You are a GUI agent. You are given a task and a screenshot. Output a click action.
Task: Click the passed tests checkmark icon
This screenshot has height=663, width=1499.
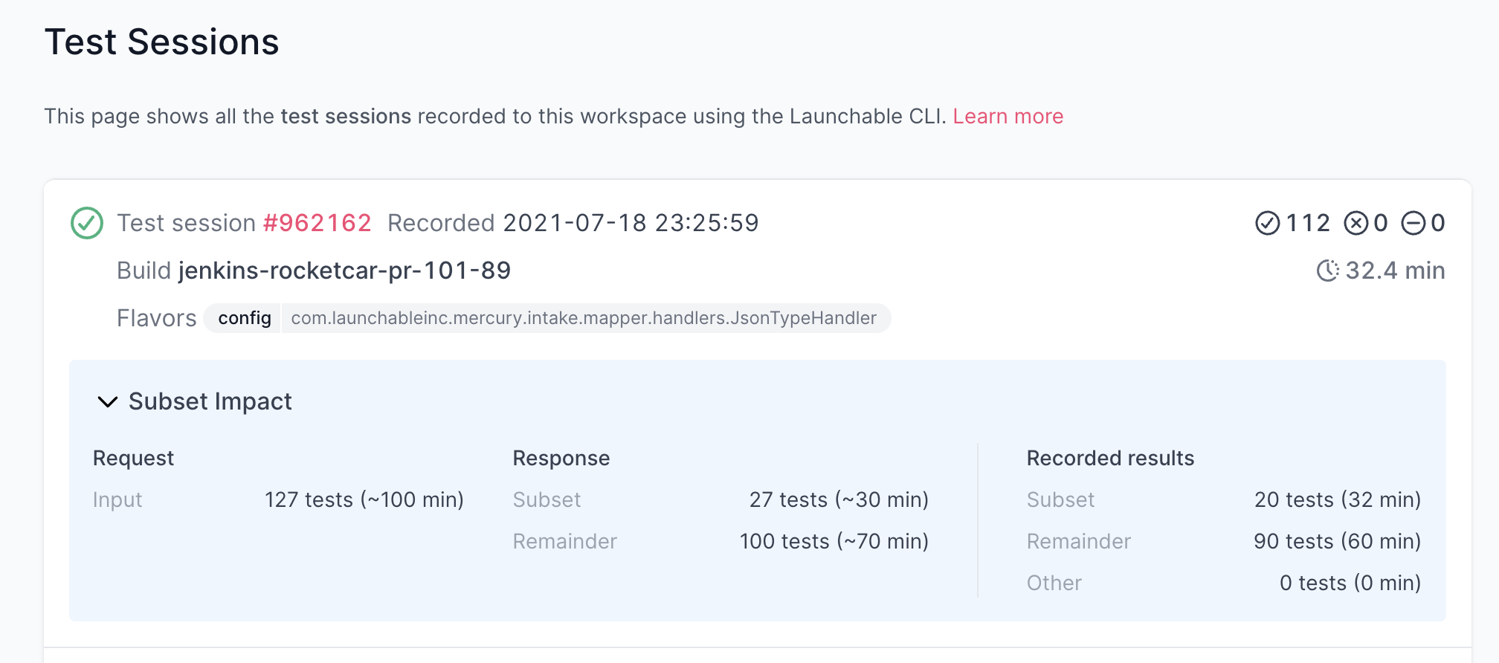1268,223
